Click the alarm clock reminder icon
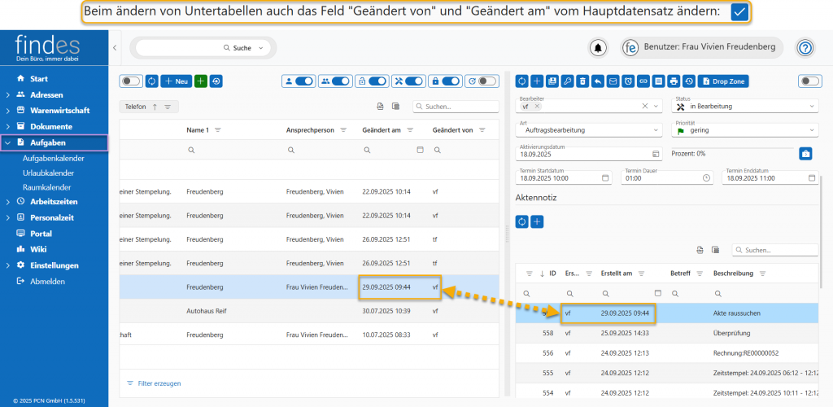The height and width of the screenshot is (407, 833). tap(627, 81)
